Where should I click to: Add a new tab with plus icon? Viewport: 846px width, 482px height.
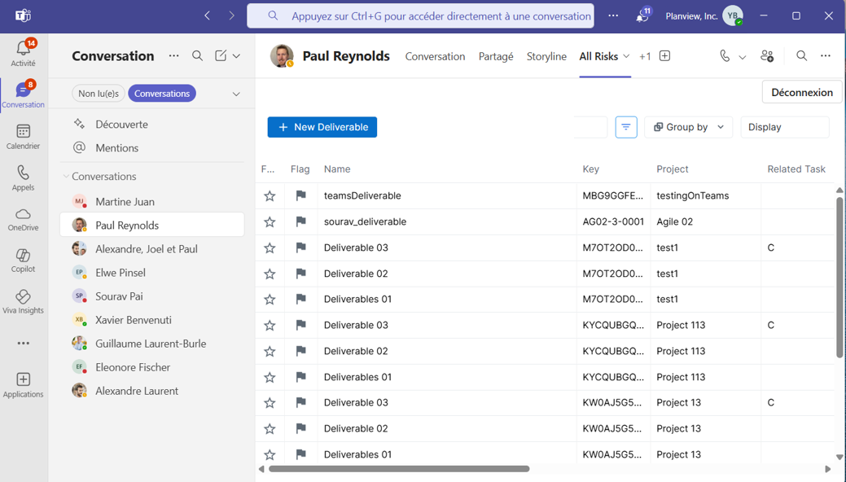(664, 56)
